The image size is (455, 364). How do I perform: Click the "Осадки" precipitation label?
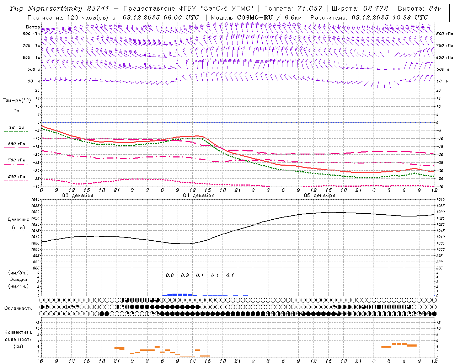pyautogui.click(x=18, y=279)
